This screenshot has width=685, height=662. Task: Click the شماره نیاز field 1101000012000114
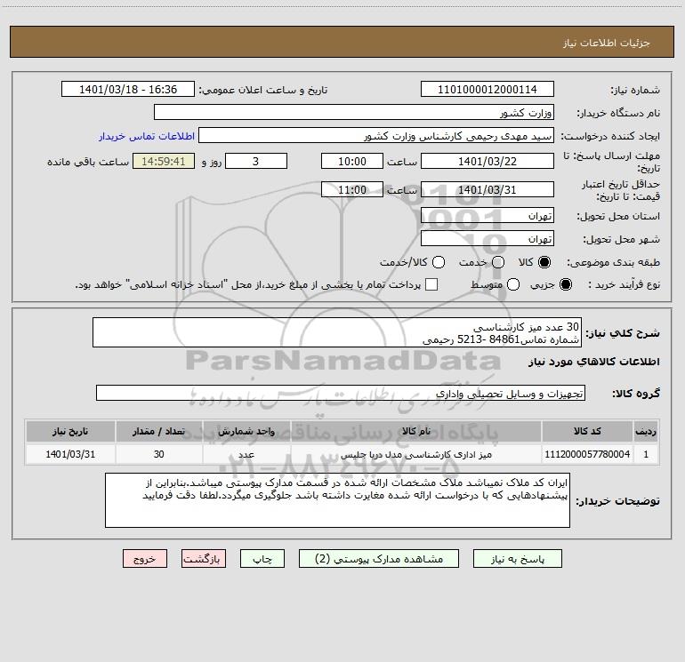click(x=488, y=89)
